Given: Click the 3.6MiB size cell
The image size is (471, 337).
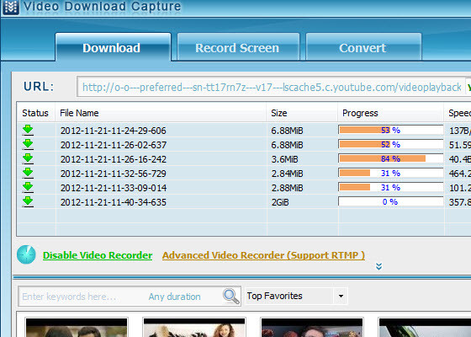Looking at the screenshot, I should [285, 159].
